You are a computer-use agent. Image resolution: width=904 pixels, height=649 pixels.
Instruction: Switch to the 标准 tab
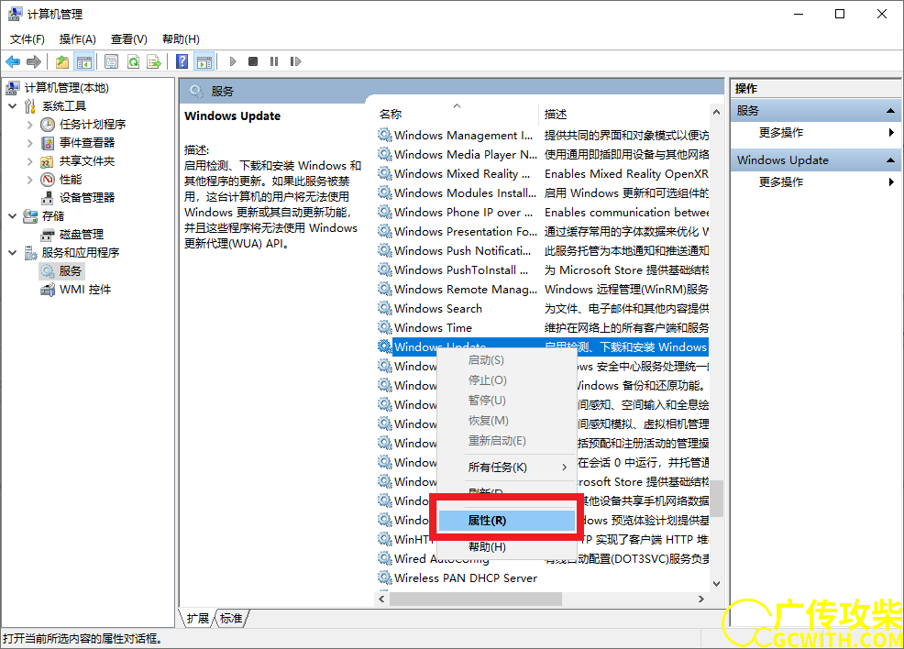tap(231, 619)
